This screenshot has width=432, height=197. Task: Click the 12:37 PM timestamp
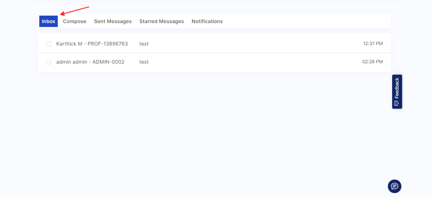[x=373, y=44]
